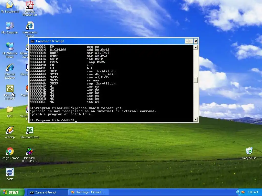Click the Command Prompt scrollbar thumb
This screenshot has width=262, height=196.
click(195, 80)
